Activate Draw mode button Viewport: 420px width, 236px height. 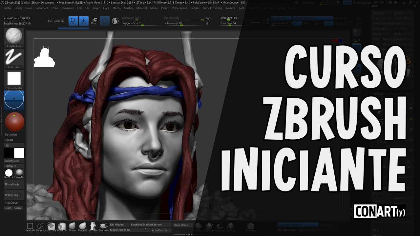[84, 21]
